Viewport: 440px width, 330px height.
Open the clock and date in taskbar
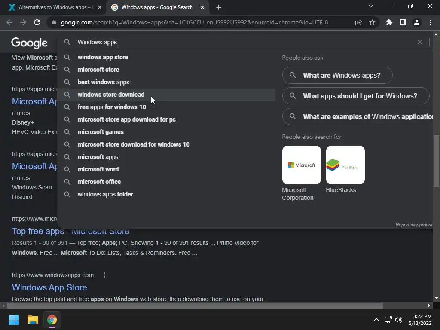pos(420,320)
